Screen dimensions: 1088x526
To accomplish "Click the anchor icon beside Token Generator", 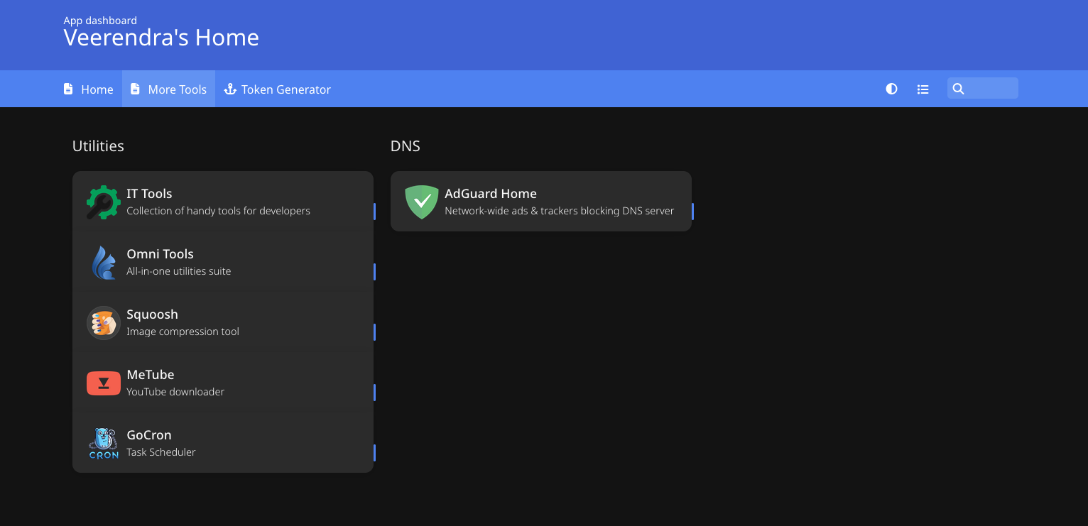I will tap(229, 89).
